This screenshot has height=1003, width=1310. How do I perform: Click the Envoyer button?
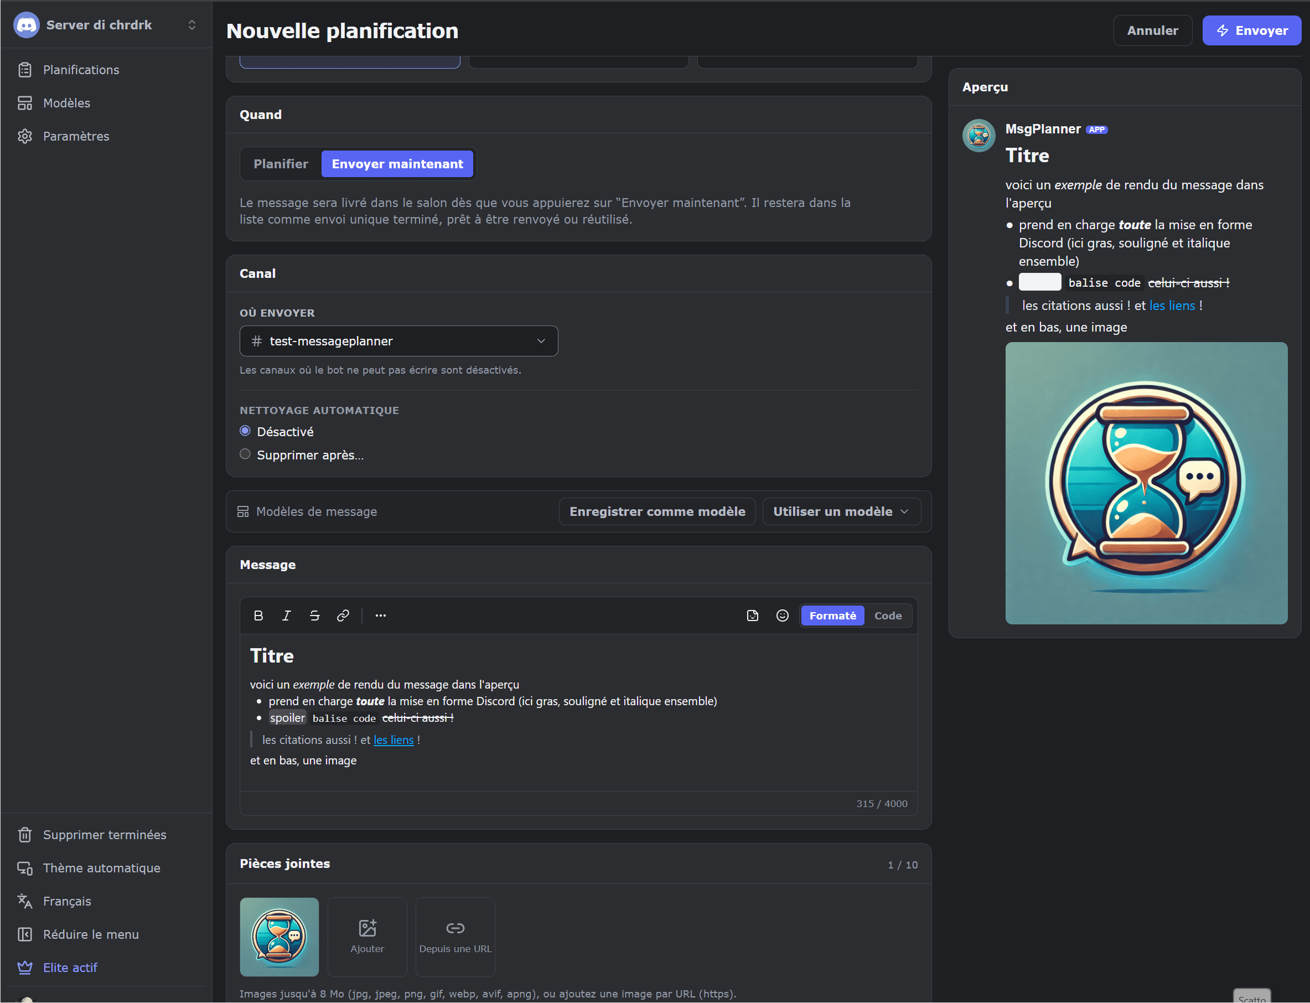(x=1251, y=30)
